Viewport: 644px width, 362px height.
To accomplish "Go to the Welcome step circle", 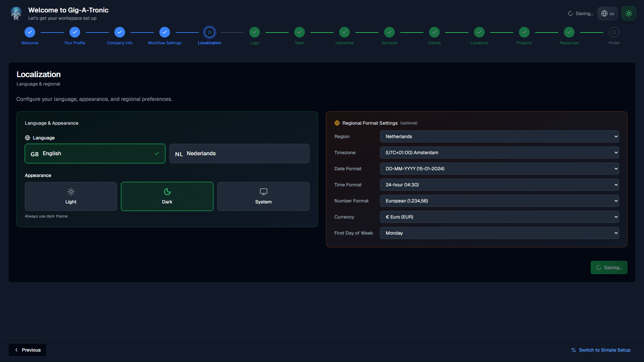I will coord(30,32).
